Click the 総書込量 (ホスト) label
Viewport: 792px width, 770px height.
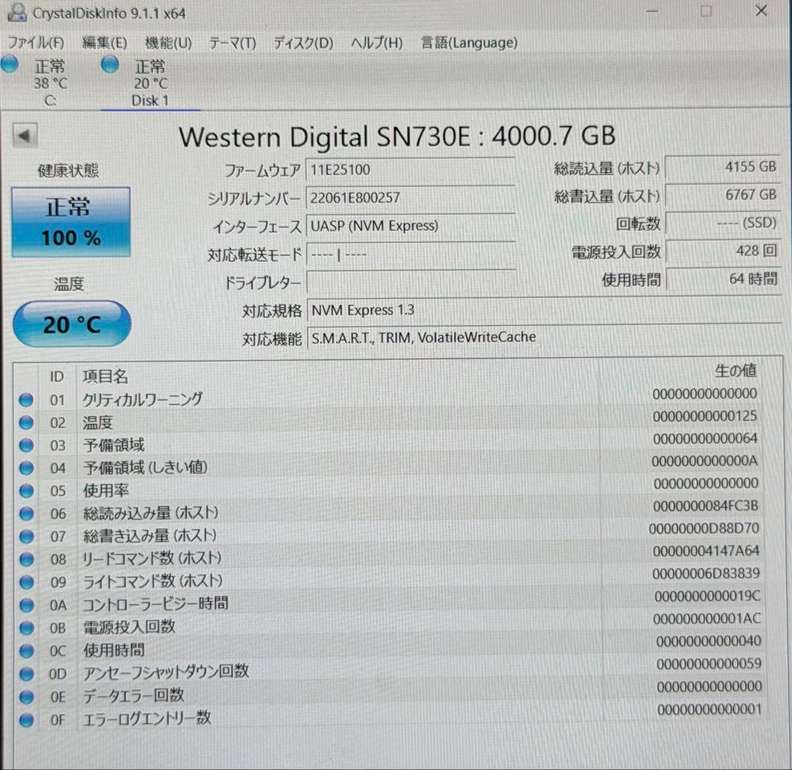[606, 197]
